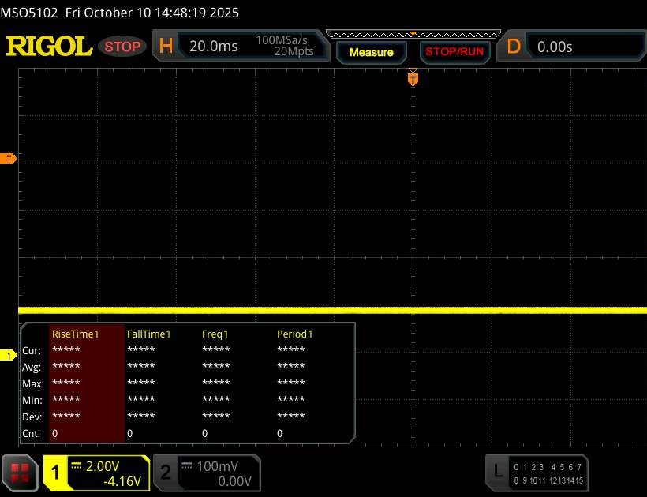Click the trigger level T marker on left edge

coord(9,159)
